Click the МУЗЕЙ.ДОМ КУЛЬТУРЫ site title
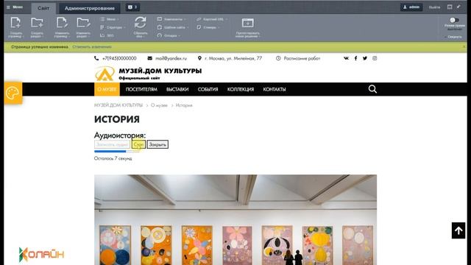The height and width of the screenshot is (265, 471). pos(160,71)
